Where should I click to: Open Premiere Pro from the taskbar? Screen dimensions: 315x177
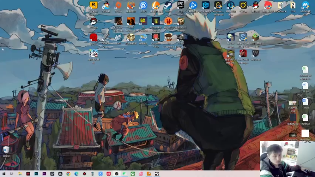pyautogui.click(x=44, y=174)
